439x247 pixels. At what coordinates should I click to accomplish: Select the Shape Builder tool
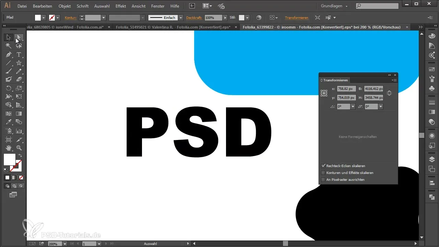pos(9,105)
